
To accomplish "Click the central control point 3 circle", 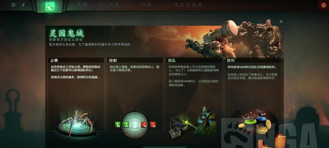I will 134,125.
